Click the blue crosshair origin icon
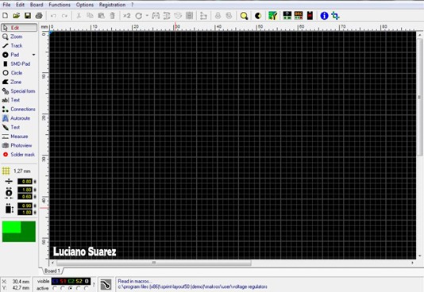424x292 pixels. (336, 16)
